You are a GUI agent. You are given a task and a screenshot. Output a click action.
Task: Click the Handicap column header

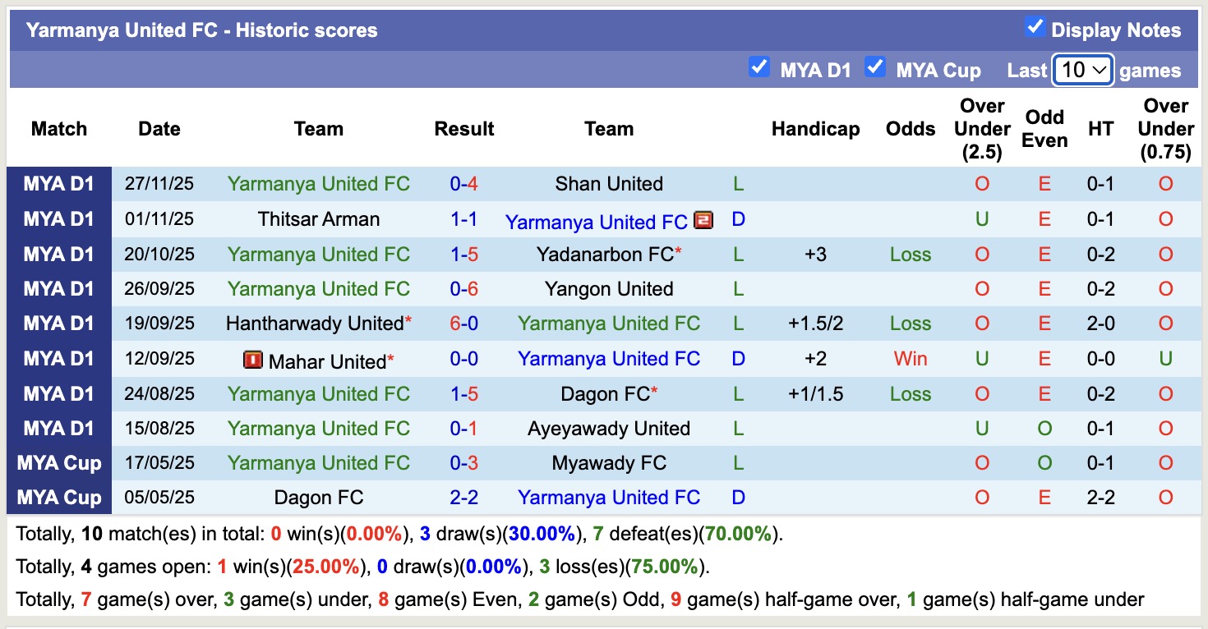[815, 129]
